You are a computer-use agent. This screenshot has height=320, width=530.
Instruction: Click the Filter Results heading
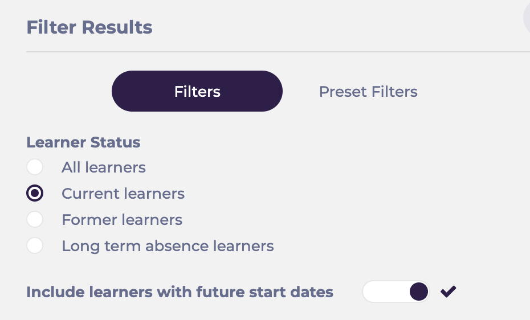point(89,27)
